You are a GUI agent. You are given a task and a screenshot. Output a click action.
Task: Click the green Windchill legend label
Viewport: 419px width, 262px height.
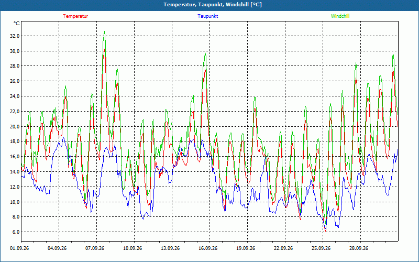pyautogui.click(x=340, y=16)
